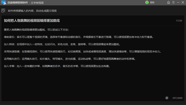
Task: Clear the text with the round X icon
Action: coord(167,98)
